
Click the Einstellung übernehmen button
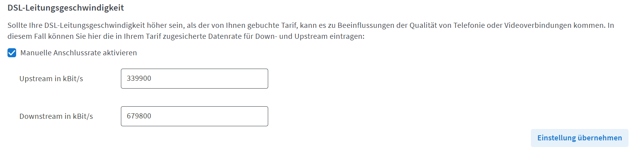point(579,138)
